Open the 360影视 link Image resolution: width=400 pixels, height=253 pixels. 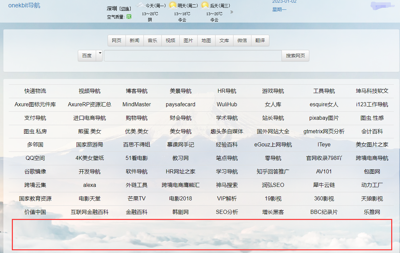[324, 199]
